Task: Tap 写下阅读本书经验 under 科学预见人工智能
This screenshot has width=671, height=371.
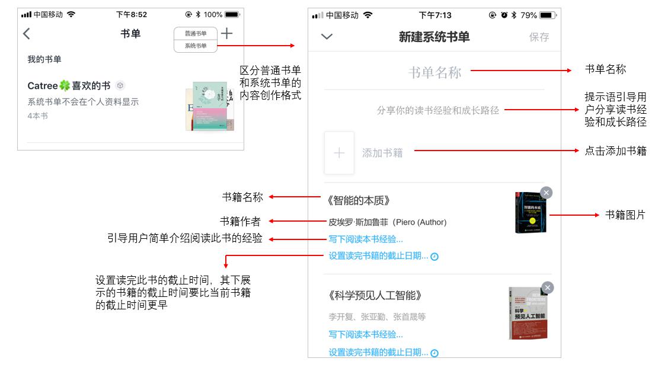Action: [x=366, y=334]
